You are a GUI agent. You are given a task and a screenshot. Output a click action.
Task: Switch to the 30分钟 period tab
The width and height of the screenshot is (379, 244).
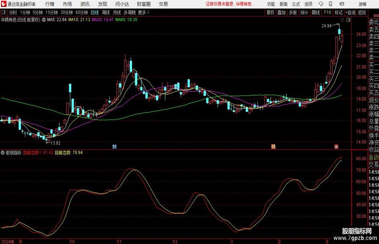pyautogui.click(x=67, y=12)
